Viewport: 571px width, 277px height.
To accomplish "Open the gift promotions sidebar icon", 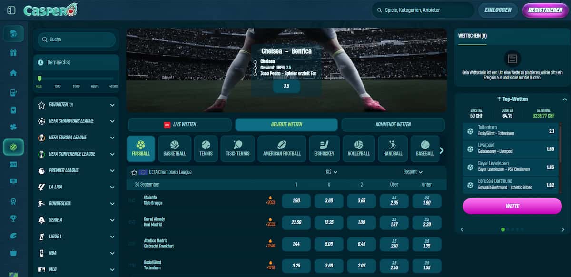I will 13,52.
